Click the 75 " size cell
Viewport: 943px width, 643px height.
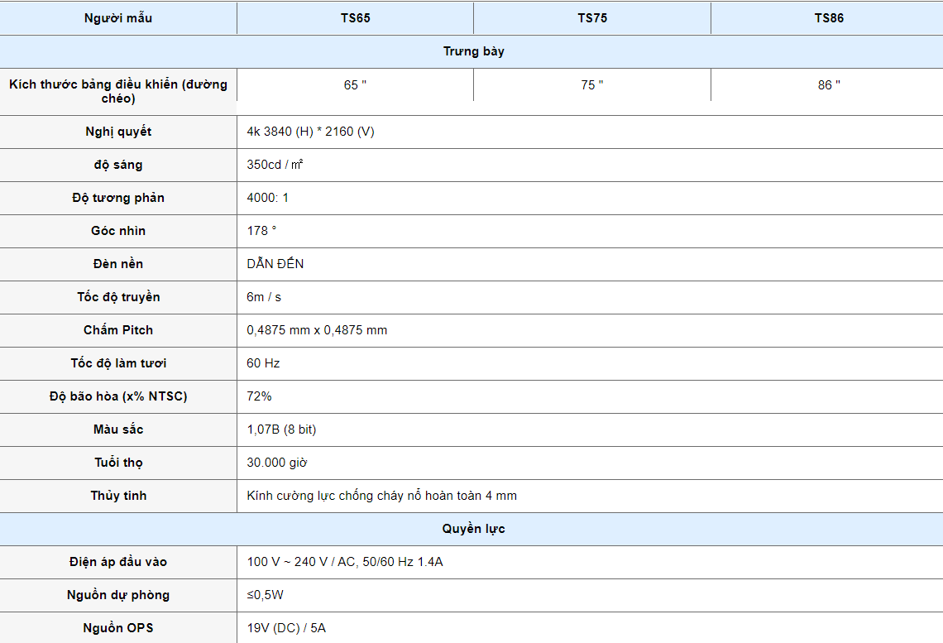[592, 84]
